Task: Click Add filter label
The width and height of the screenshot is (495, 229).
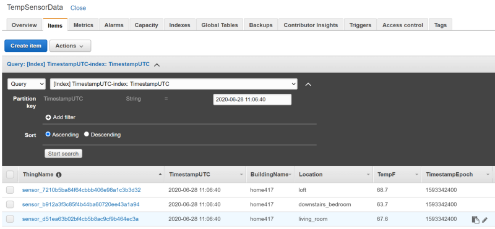Action: pos(64,117)
